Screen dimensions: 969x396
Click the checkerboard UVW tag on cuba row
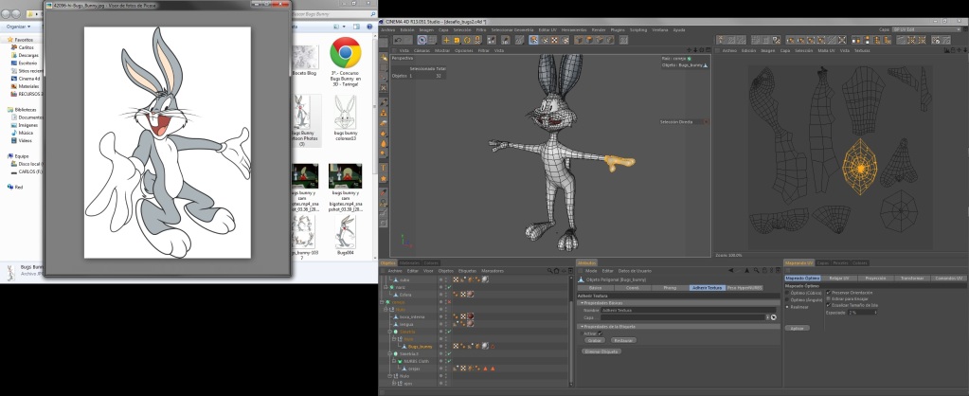point(456,279)
